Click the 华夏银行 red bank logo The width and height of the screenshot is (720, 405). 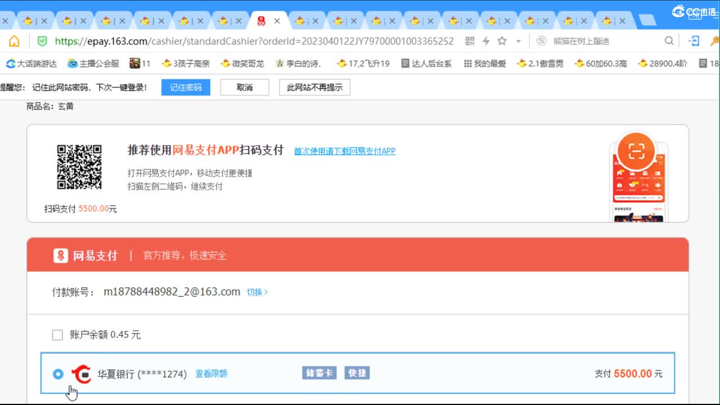[82, 373]
